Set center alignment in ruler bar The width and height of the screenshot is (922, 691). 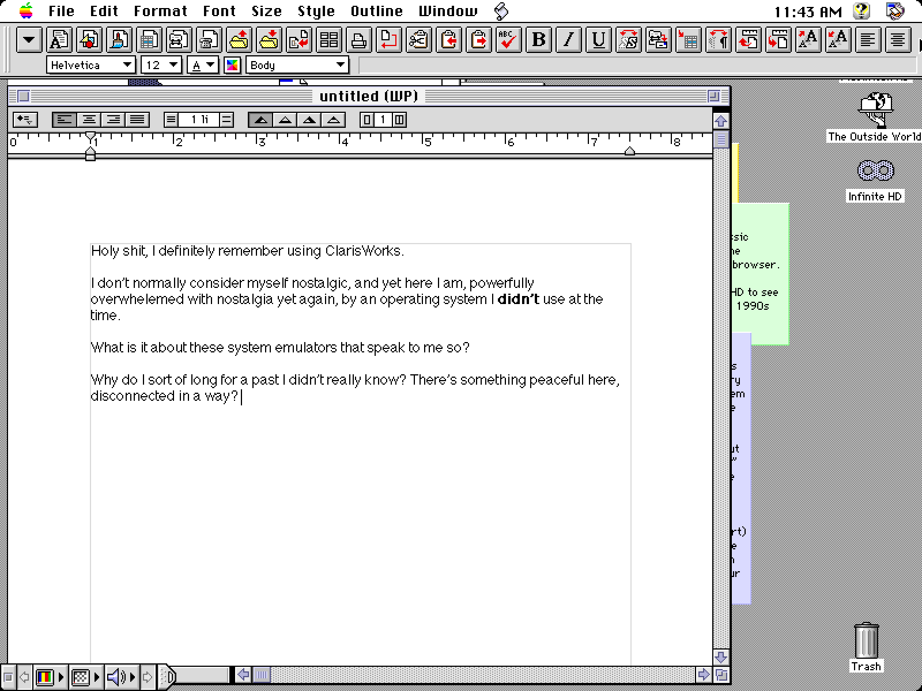(89, 120)
